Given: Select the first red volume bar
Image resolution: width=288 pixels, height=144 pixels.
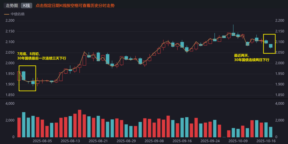Looking at the screenshot, I should pos(19,127).
